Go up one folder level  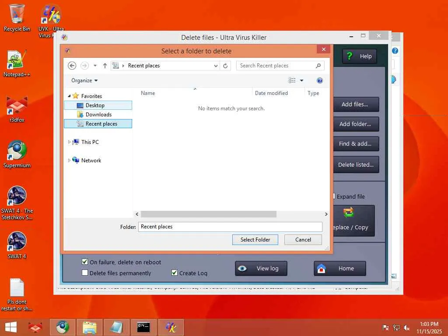tap(105, 66)
